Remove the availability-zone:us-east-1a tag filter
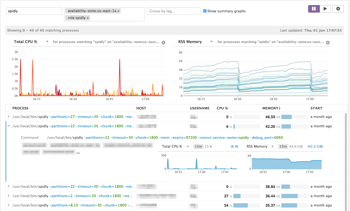350x211 pixels. (118, 11)
